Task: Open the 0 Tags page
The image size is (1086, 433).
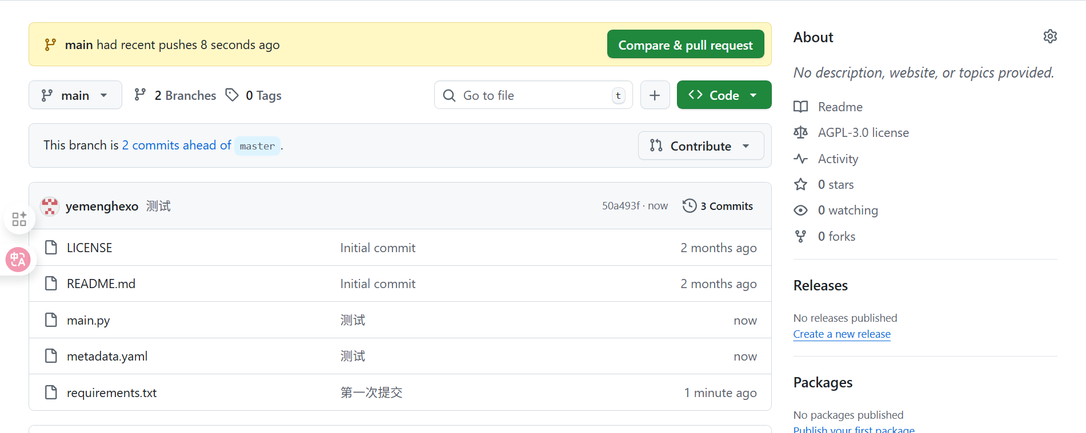Action: pos(254,95)
